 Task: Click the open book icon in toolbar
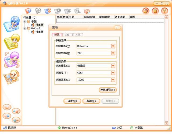point(87,11)
